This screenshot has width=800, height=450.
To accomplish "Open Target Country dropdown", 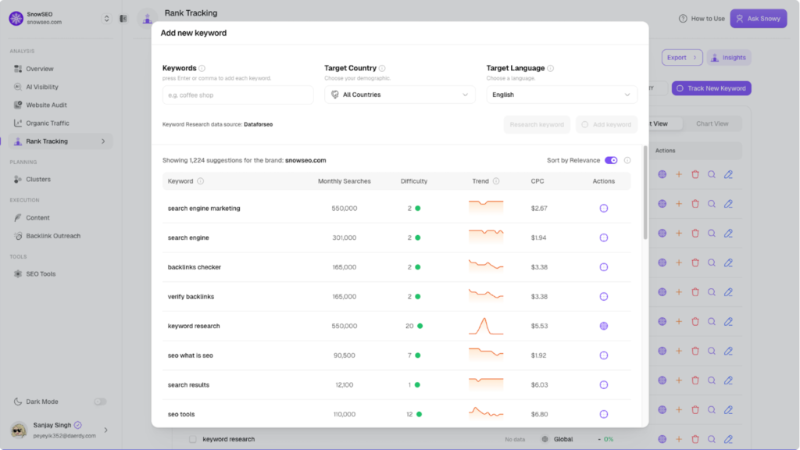I will 399,95.
